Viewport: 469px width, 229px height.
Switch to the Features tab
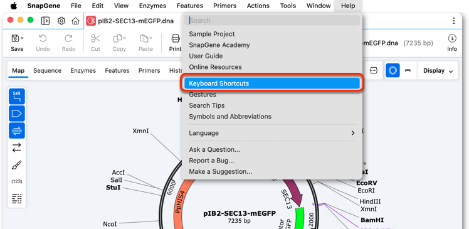coord(117,71)
